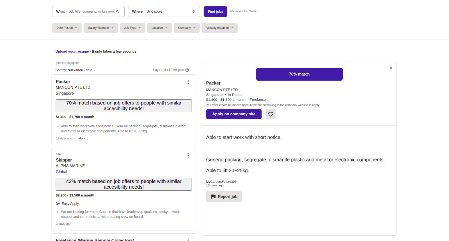Expand the Date Posted filter
The image size is (449, 241).
(67, 28)
